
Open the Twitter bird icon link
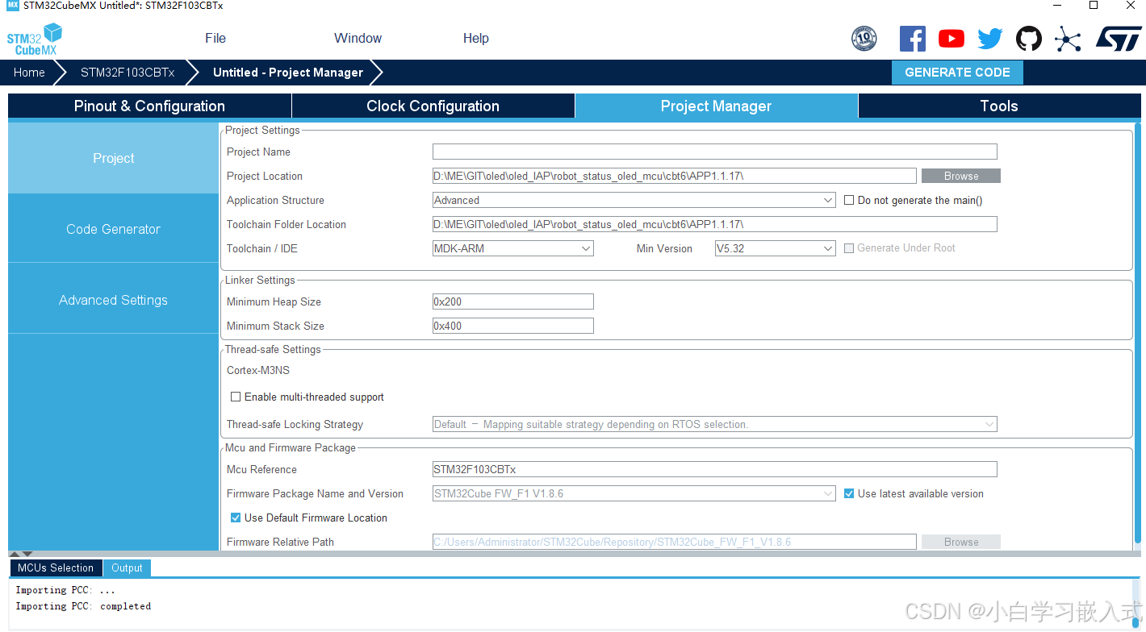[x=990, y=39]
